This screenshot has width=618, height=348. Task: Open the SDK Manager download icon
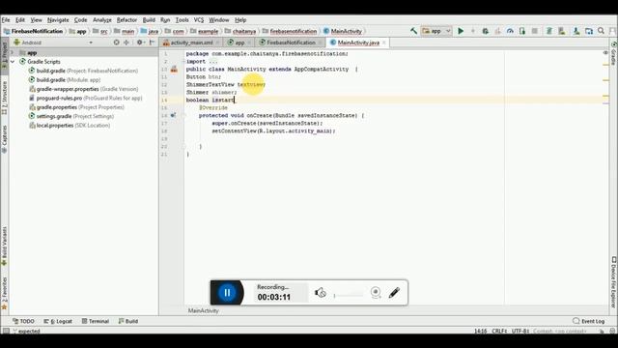tap(576, 31)
